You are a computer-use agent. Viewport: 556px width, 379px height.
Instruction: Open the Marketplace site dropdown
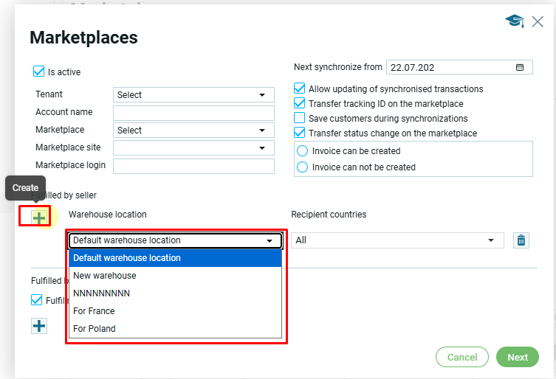click(x=193, y=147)
